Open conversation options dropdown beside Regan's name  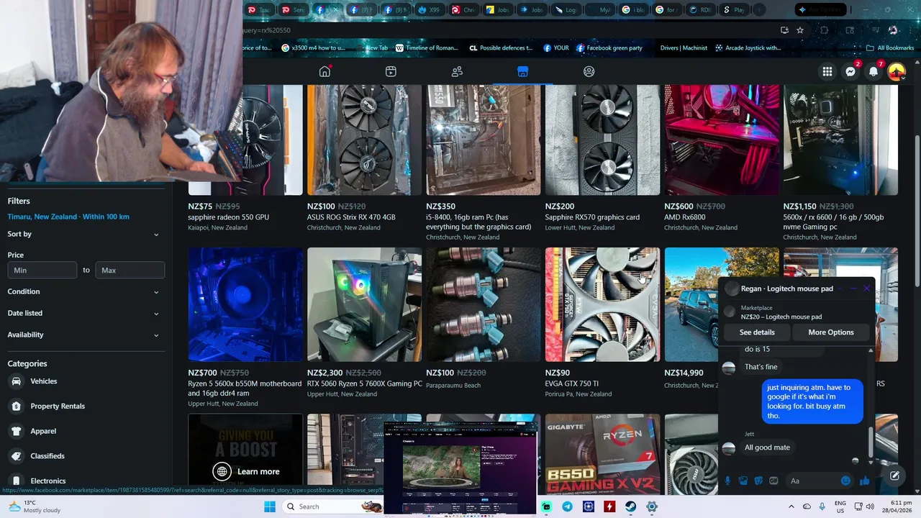(839, 288)
